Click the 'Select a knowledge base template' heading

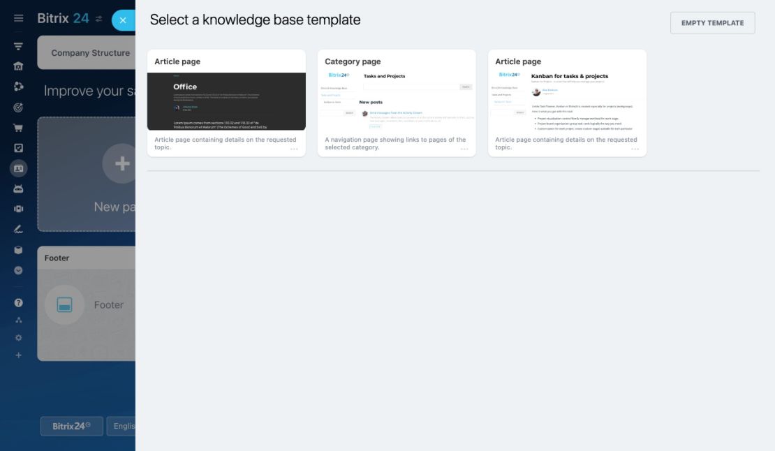(x=255, y=20)
